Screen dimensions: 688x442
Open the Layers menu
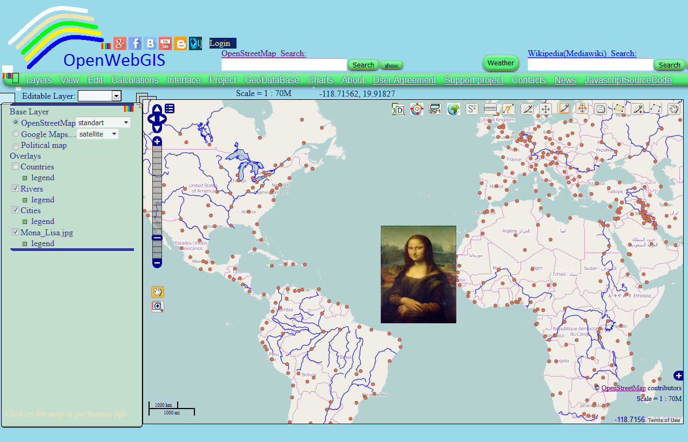pos(39,80)
